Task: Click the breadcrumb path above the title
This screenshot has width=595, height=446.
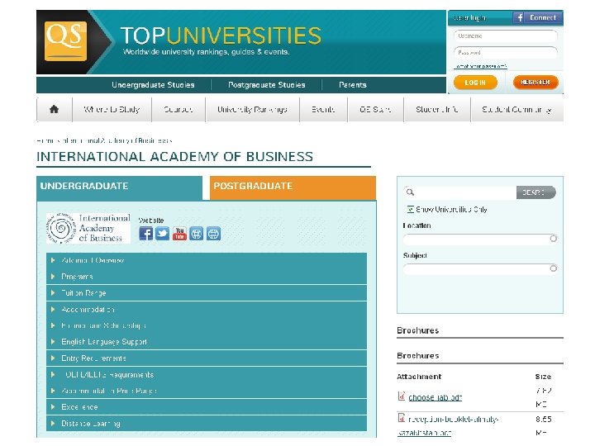Action: click(104, 140)
